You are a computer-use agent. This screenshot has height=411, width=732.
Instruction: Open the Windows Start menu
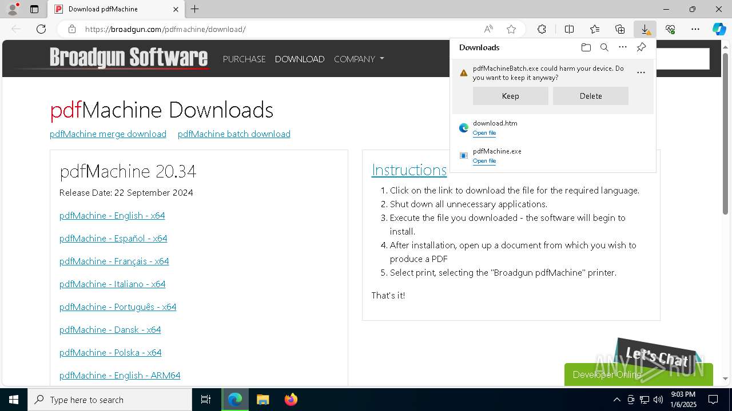pos(14,400)
